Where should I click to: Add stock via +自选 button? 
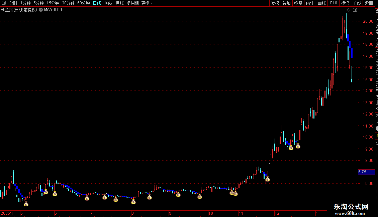click(357, 3)
